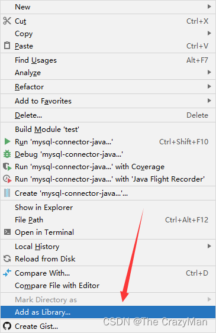Select Show in Explorer
Viewport: 216px width, 333px height.
click(108, 207)
